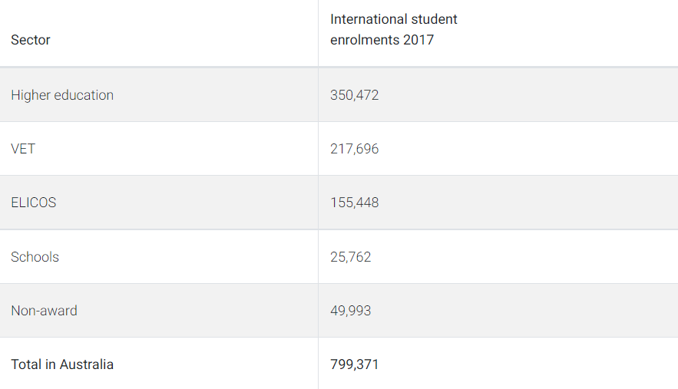
Task: Click the 217,696 enrolment figure
Action: (x=355, y=149)
